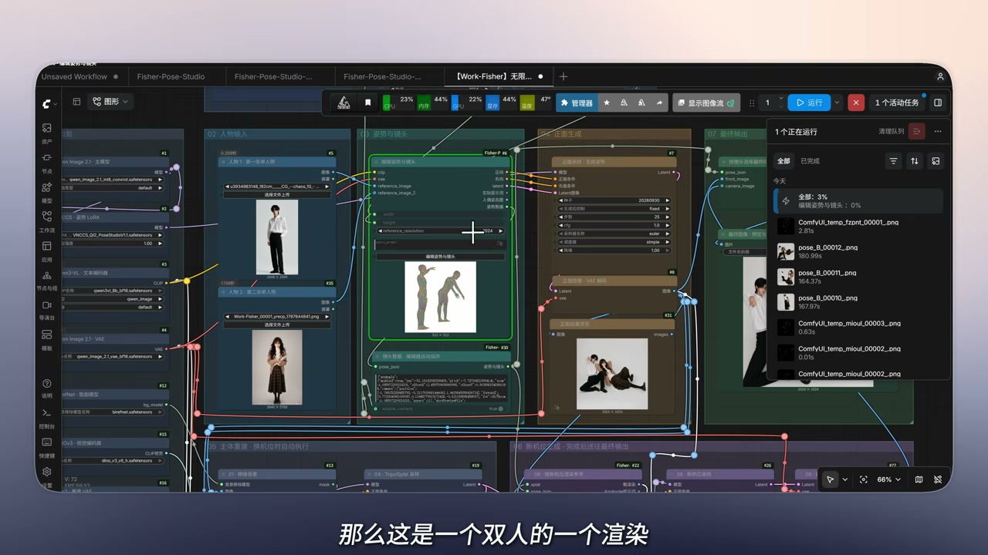Click the 显示图像流 button
The width and height of the screenshot is (988, 555).
[x=706, y=103]
